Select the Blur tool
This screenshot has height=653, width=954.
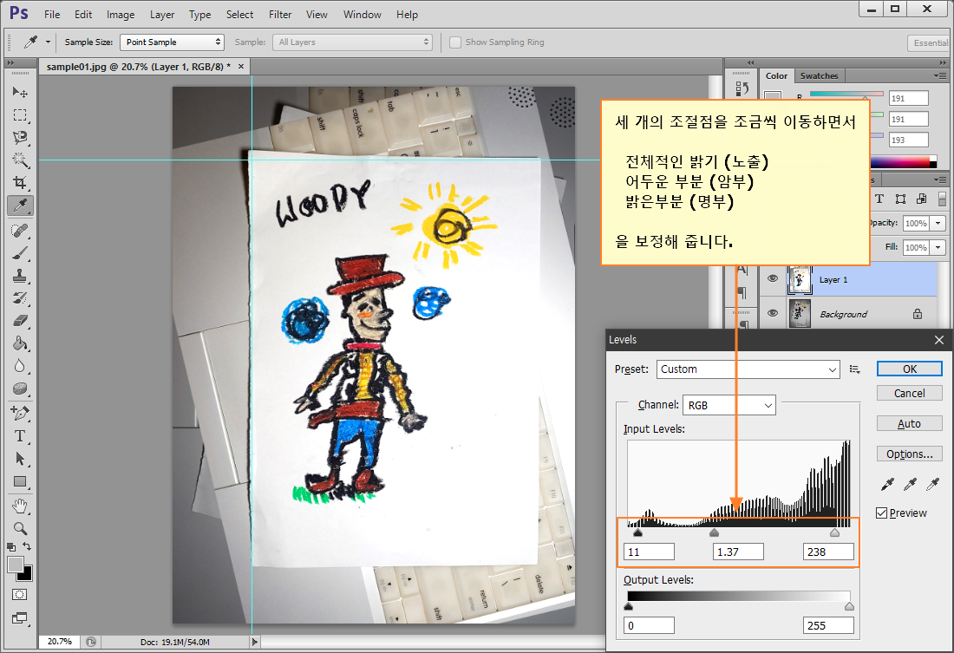pyautogui.click(x=20, y=366)
